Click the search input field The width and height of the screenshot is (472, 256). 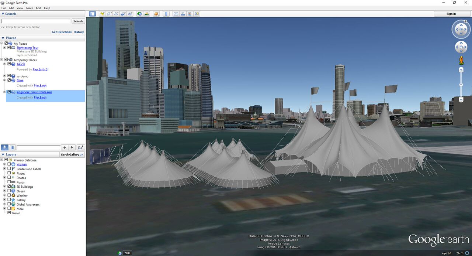click(x=36, y=21)
